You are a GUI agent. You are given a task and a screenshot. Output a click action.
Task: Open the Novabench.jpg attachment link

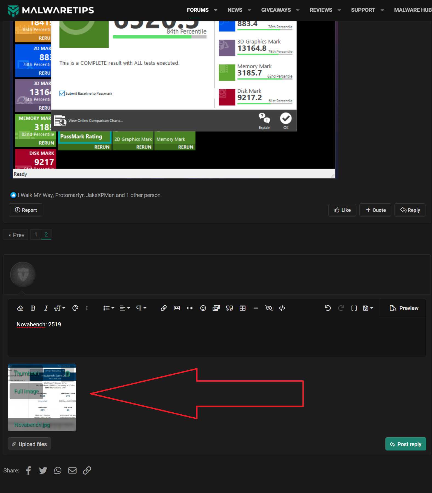point(32,425)
